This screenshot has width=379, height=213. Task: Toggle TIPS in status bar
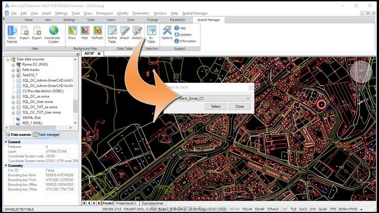pos(333,209)
